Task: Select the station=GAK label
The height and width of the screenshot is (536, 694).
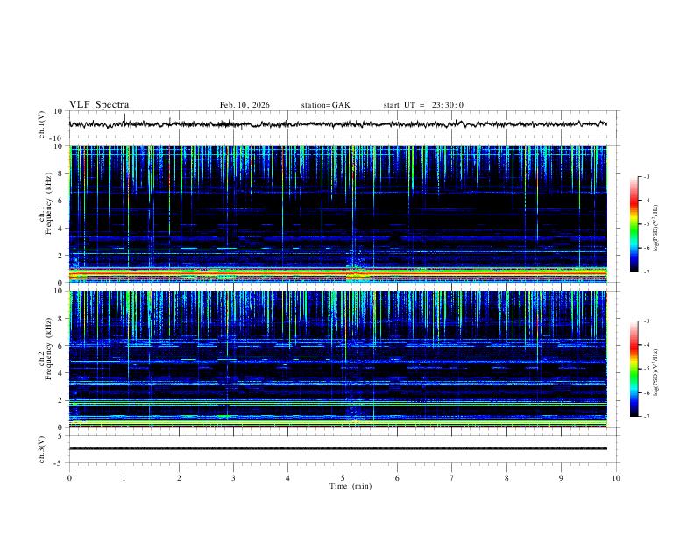Action: coord(325,105)
